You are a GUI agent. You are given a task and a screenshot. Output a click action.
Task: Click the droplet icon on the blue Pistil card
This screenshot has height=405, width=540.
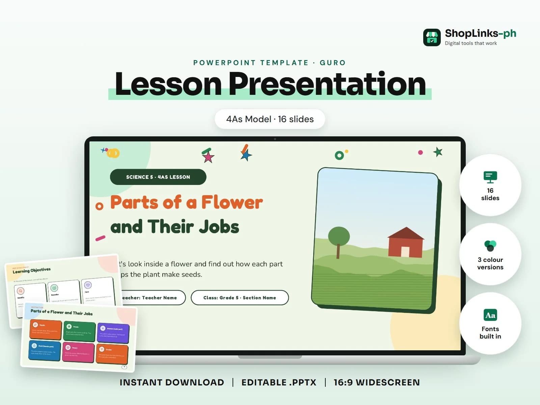click(x=34, y=346)
